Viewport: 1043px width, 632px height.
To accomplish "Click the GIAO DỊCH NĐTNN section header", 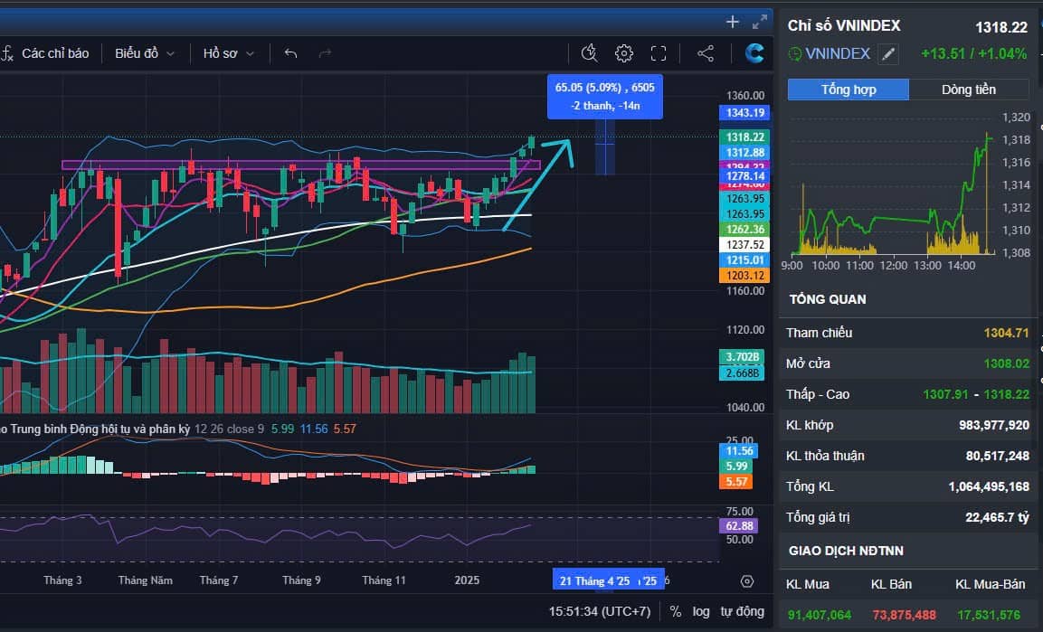I will [x=846, y=551].
